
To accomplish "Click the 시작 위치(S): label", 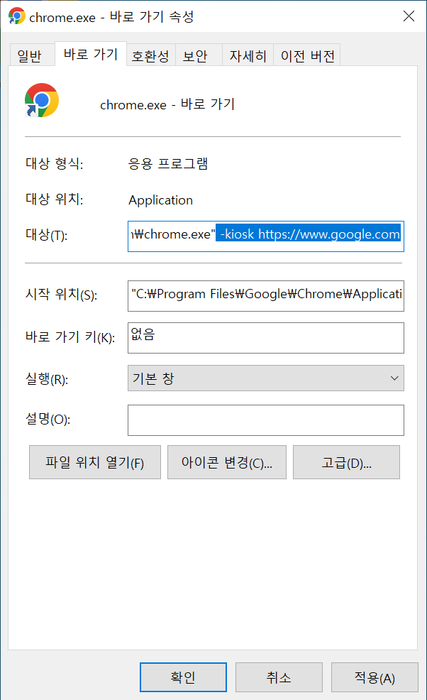I will [x=61, y=295].
